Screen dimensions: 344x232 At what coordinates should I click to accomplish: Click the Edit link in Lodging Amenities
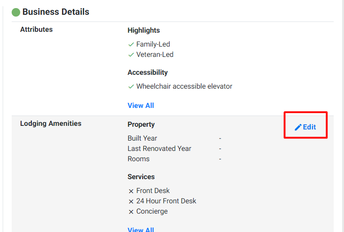pos(305,127)
